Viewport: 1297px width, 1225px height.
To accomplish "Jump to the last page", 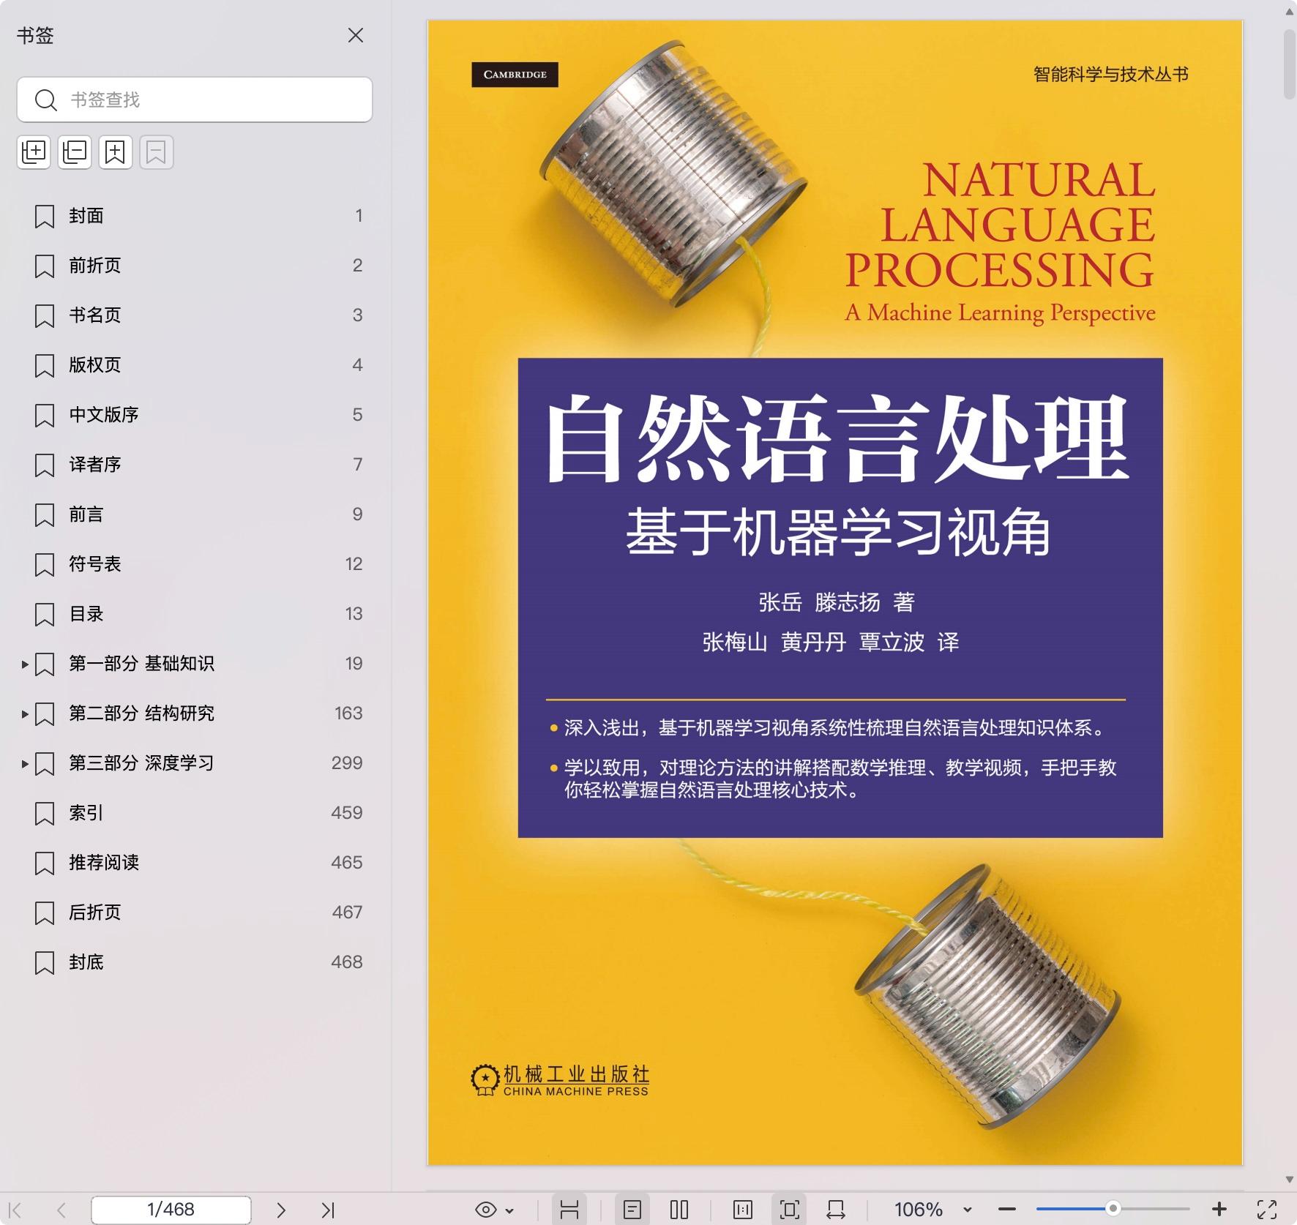I will click(x=328, y=1210).
